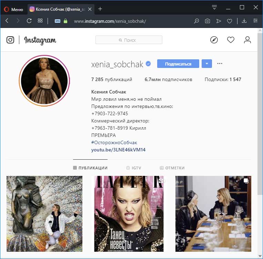This screenshot has height=259, width=263.
Task: Open the Подписки: 1 547 list
Action: [x=223, y=79]
